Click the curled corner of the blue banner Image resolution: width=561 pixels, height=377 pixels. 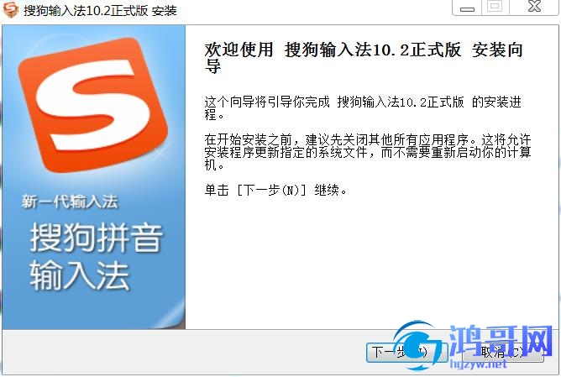[x=170, y=315]
